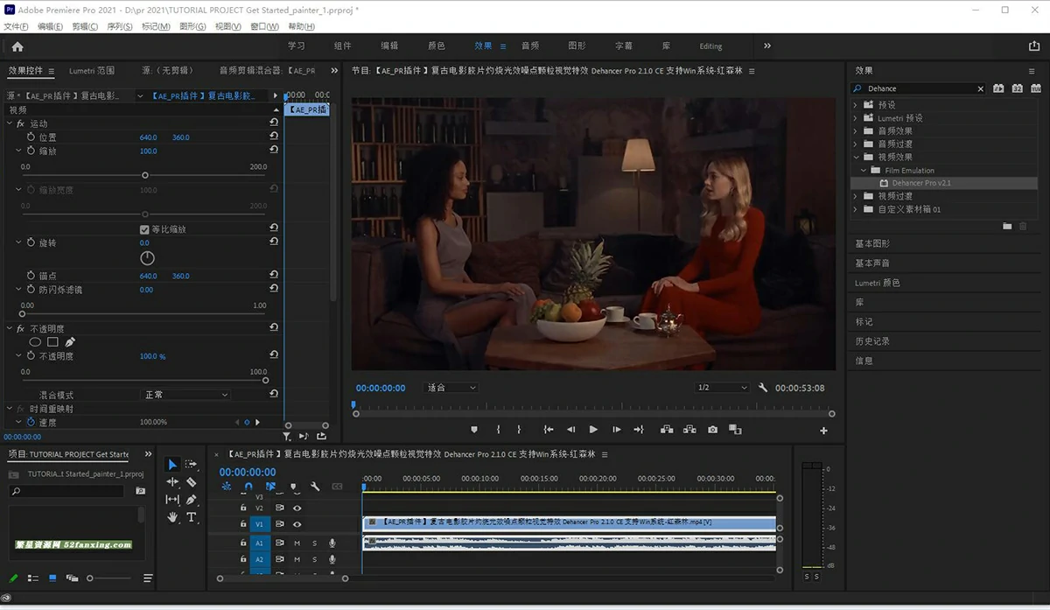
Task: Click Step Back One Frame in the program monitor
Action: [570, 430]
